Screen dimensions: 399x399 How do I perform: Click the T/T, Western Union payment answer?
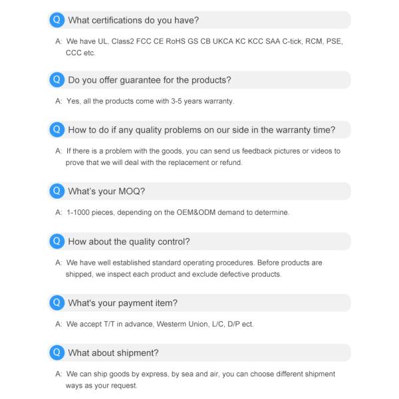(x=160, y=325)
